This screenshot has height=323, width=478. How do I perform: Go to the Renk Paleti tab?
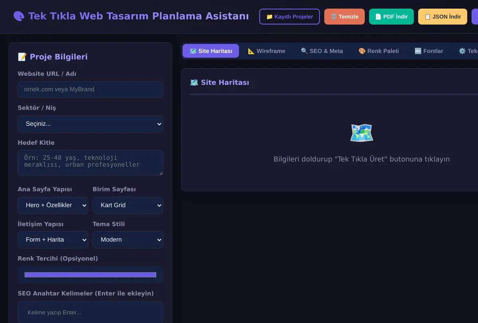379,51
